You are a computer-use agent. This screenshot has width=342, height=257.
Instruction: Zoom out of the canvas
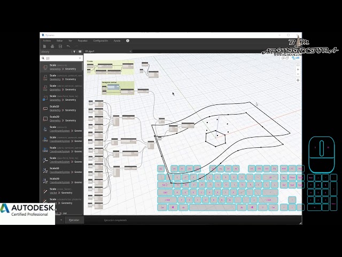click(298, 74)
